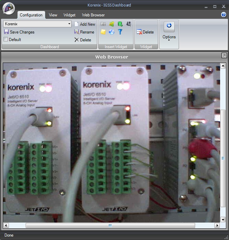
Task: Click the Add New blank page icon
Action: 76,24
